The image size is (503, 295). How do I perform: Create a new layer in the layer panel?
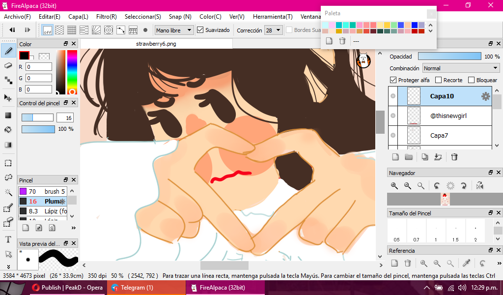(x=395, y=157)
